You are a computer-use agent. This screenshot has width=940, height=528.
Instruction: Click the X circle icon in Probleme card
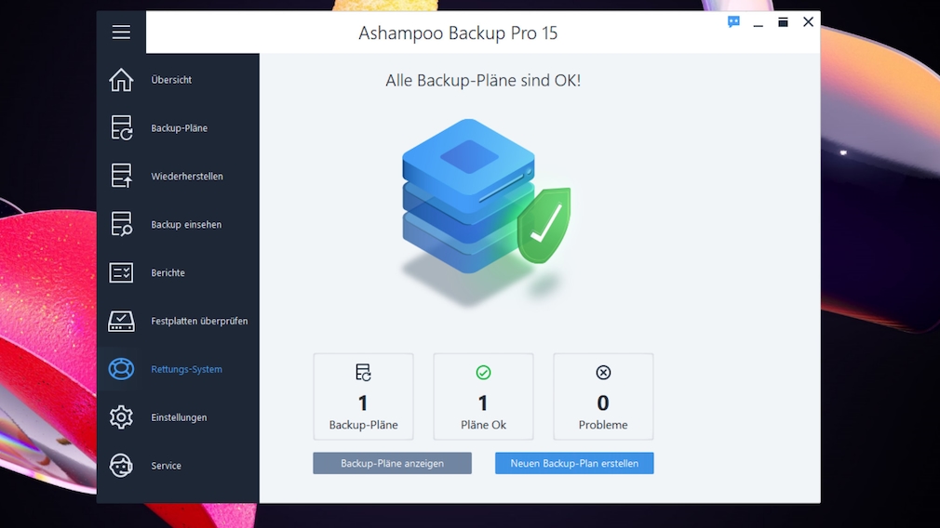(603, 373)
